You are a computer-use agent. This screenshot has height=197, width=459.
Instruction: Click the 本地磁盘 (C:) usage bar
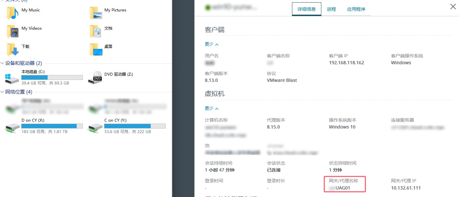tap(52, 77)
